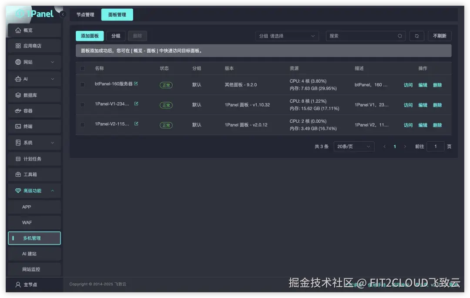This screenshot has width=470, height=298.
Task: Check the btPanel-160服务器 row checkbox
Action: [x=82, y=85]
